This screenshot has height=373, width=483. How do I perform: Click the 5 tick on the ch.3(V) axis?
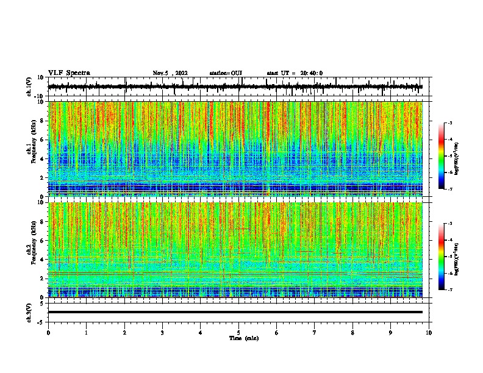click(x=42, y=304)
